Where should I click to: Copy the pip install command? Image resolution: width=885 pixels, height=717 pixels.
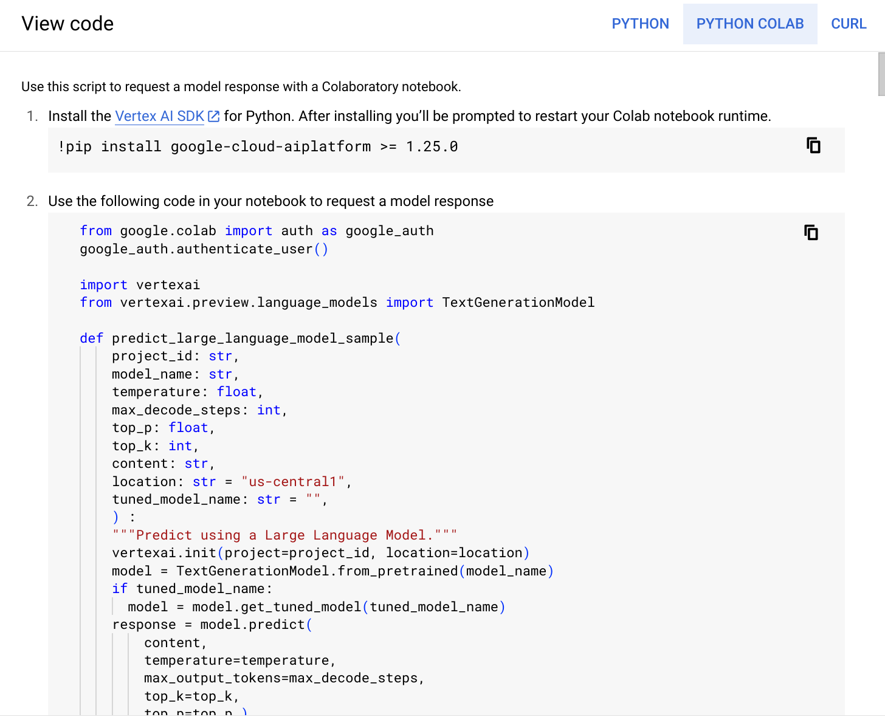[813, 146]
